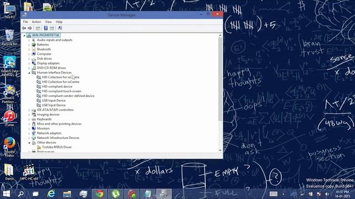Click the taskbar Search magnifier

pos(21,194)
